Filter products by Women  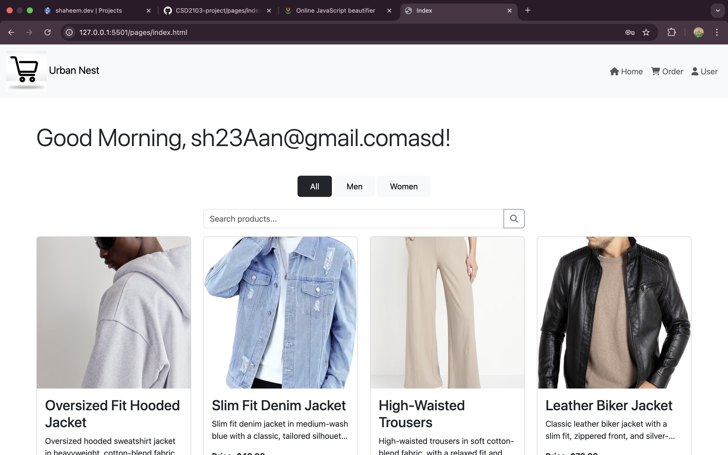pos(404,187)
